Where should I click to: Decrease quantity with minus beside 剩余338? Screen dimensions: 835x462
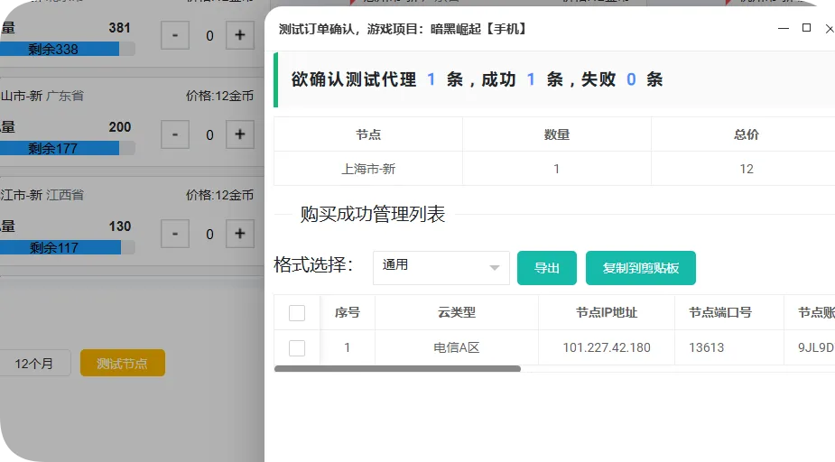click(174, 35)
